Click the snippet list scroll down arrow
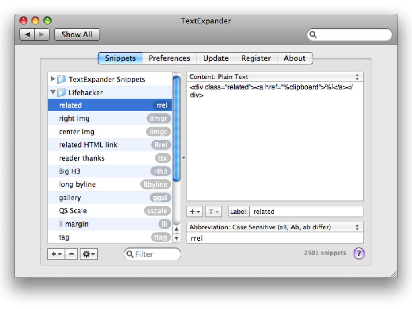Image resolution: width=412 pixels, height=309 pixels. [177, 238]
